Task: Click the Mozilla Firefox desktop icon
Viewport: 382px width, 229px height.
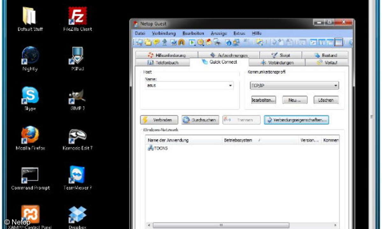Action: tap(30, 138)
